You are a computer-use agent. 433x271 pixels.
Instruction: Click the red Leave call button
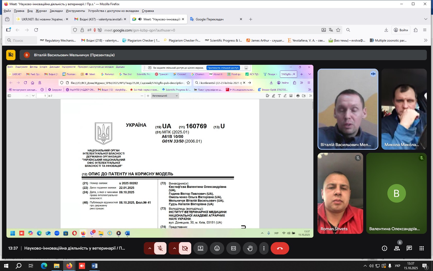(280, 248)
